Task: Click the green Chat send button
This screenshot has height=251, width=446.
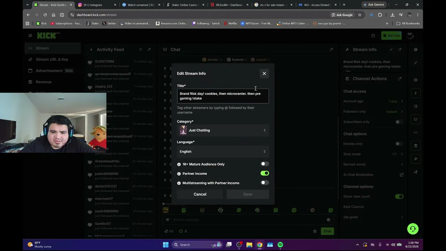Action: [328, 231]
